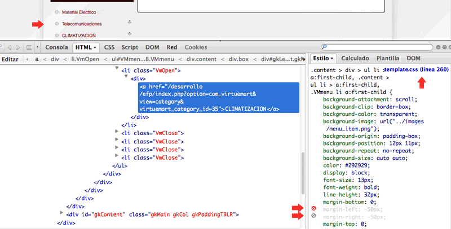Open the Cookies tab
Screen dimensions: 451x229
pos(196,47)
